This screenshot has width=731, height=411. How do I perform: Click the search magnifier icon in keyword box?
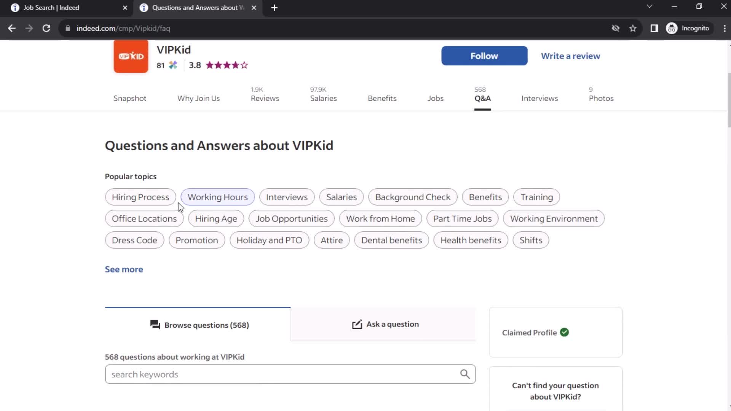[x=465, y=374]
